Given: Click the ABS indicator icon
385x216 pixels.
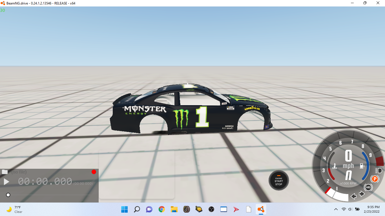Looking at the screenshot, I should click(368, 187).
